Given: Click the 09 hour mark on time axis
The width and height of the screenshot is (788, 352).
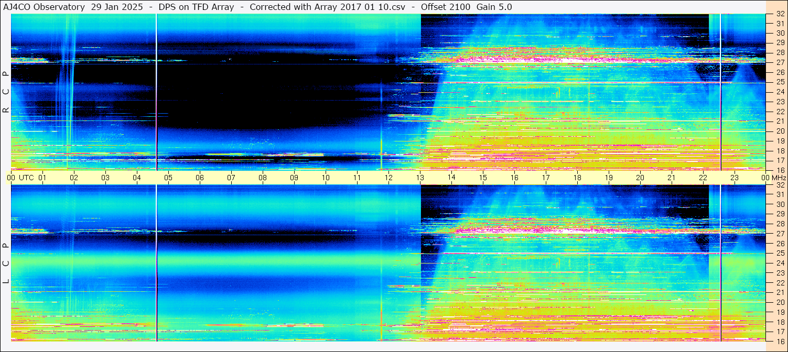Looking at the screenshot, I should pyautogui.click(x=294, y=178).
